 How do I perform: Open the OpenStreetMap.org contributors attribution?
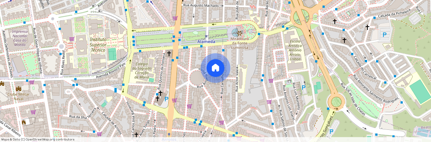pos(50,139)
